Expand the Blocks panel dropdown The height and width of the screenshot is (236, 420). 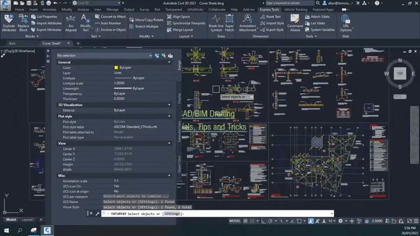[x=31, y=37]
